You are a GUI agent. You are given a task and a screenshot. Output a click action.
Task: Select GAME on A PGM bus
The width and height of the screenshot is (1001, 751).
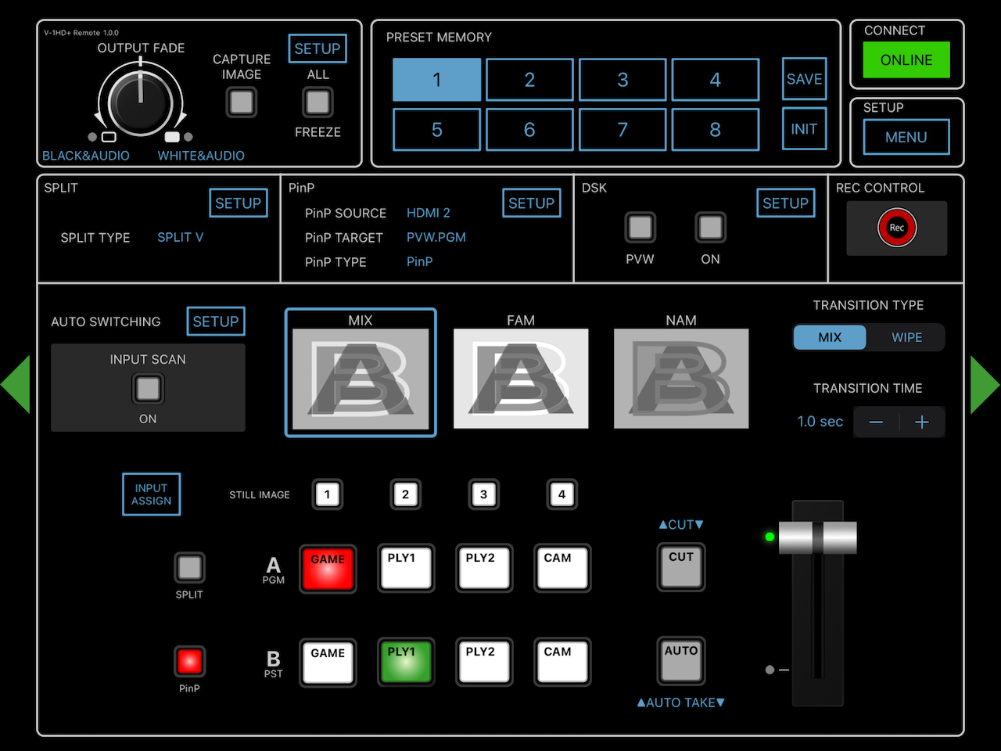pyautogui.click(x=328, y=568)
